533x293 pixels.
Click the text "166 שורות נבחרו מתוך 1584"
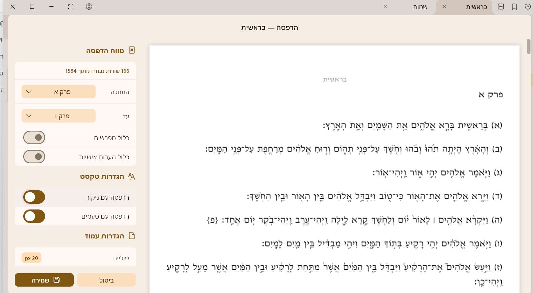[x=97, y=71]
